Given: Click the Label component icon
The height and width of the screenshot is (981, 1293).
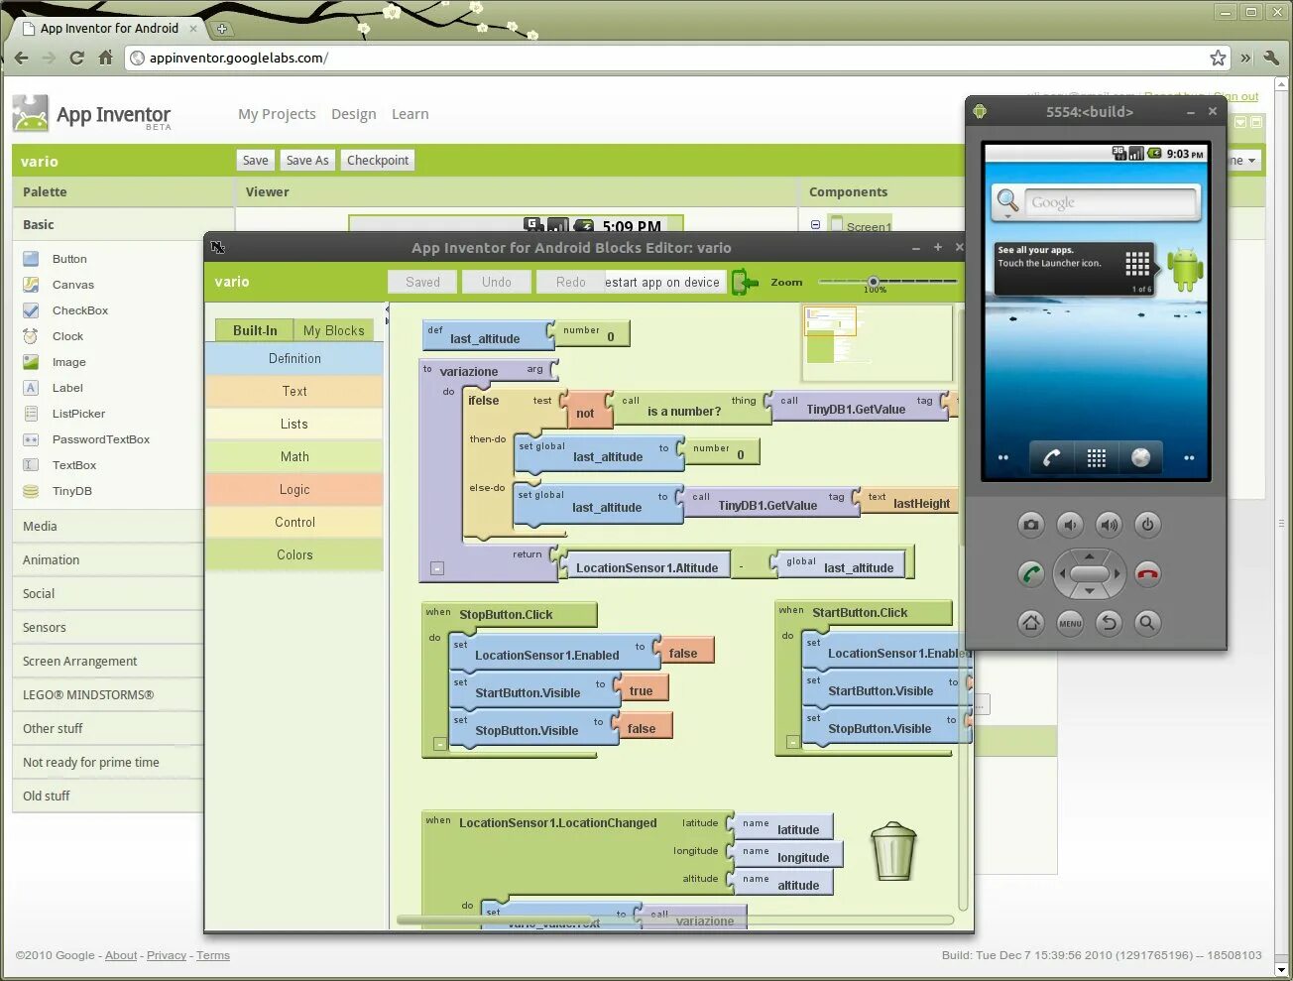Looking at the screenshot, I should coord(31,388).
